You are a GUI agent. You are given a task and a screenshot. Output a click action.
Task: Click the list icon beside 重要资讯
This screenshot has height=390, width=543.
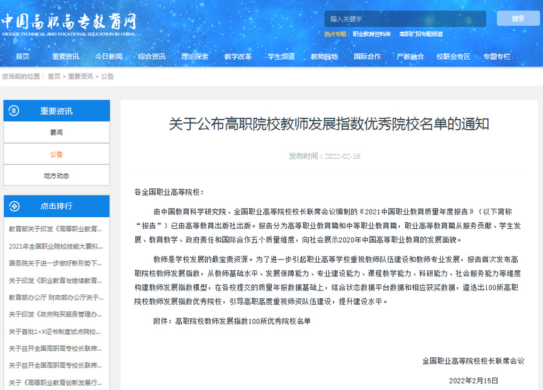pyautogui.click(x=14, y=110)
